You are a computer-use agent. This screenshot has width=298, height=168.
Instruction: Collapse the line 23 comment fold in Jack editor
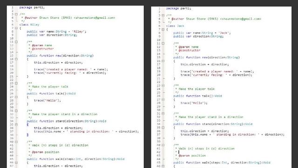163,85
